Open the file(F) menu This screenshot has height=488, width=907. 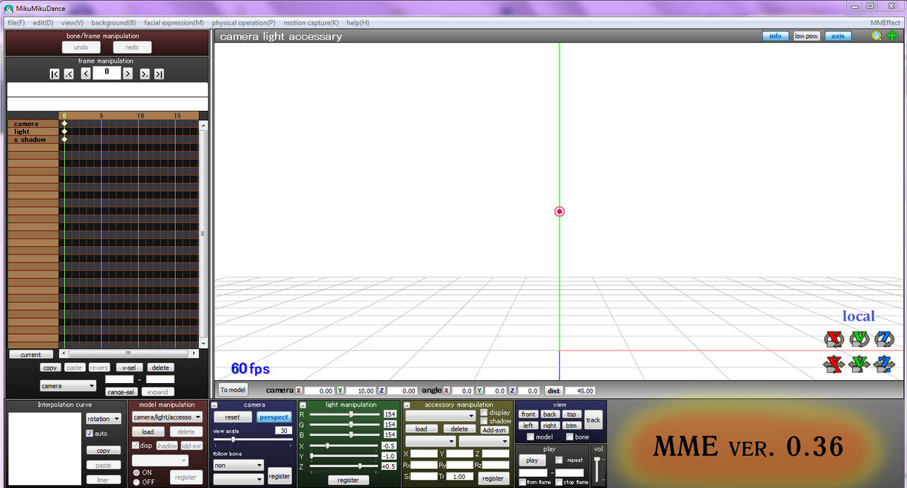(16, 23)
